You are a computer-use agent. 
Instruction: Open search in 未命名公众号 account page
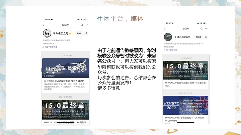82,25
